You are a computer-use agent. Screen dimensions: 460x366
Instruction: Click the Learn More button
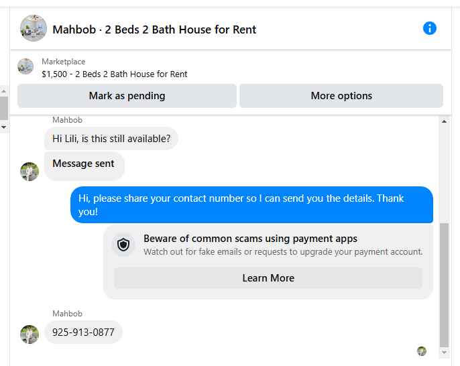(268, 278)
